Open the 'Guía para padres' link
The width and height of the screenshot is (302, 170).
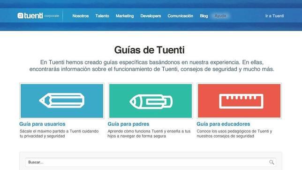(128, 124)
